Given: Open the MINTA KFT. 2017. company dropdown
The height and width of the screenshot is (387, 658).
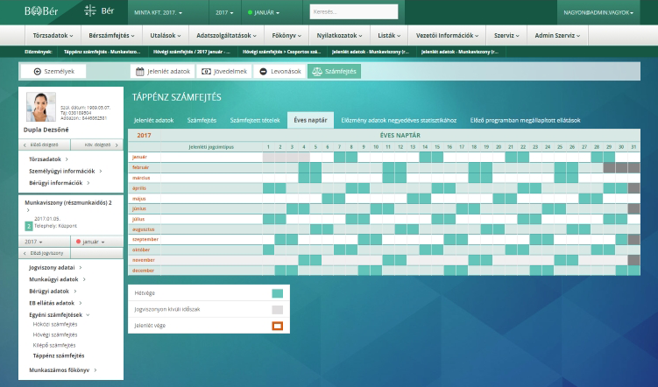Looking at the screenshot, I should pyautogui.click(x=159, y=12).
